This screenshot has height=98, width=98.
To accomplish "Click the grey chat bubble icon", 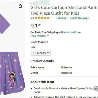I will (x=96, y=89).
